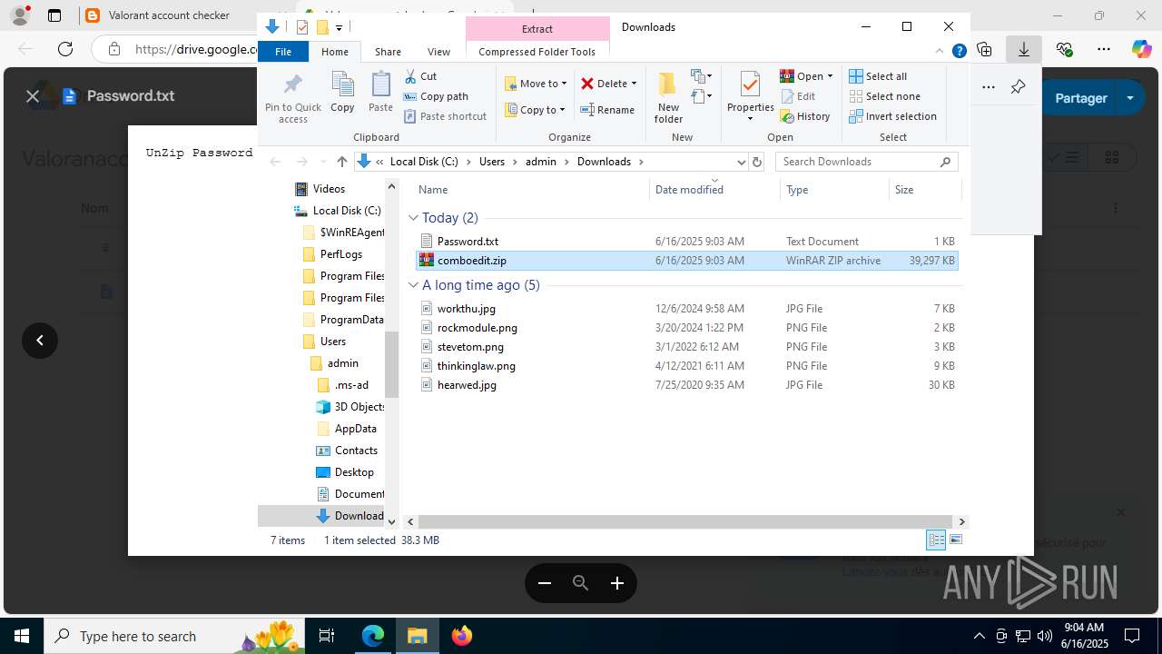This screenshot has height=654, width=1162.
Task: Open the arrow dropdown beside Partager
Action: (x=1130, y=98)
